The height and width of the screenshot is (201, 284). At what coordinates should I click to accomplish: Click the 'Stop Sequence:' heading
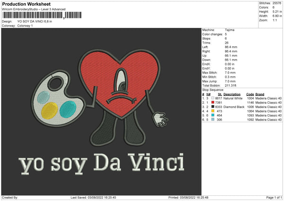213,90
